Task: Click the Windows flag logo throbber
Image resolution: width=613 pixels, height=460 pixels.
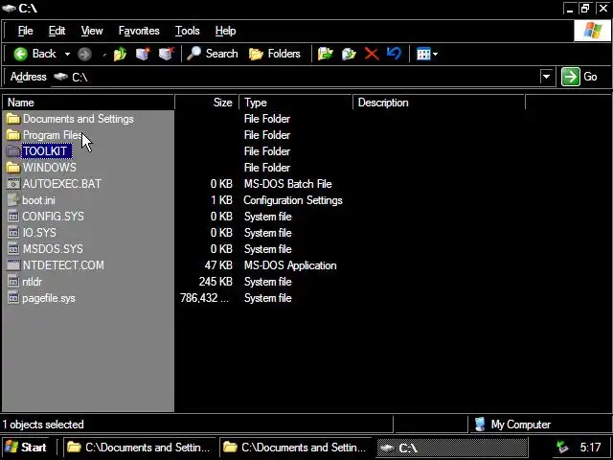Action: [592, 31]
